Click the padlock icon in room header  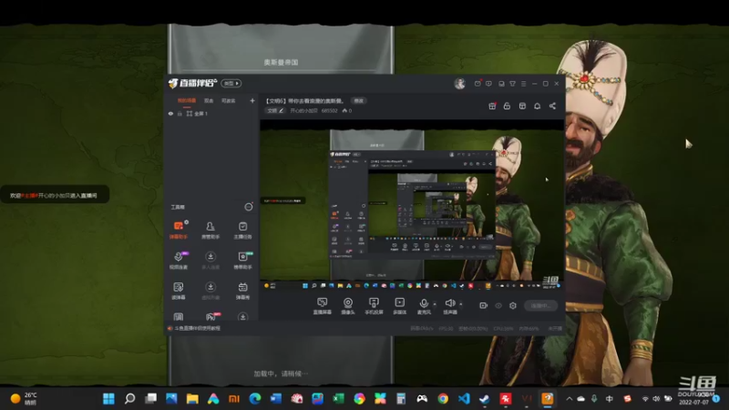coord(507,106)
